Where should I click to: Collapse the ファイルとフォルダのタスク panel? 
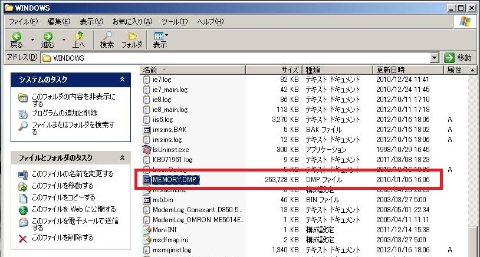coord(123,158)
